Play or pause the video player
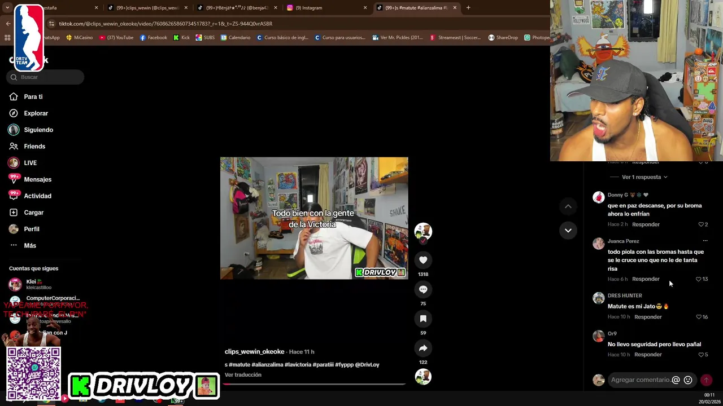The width and height of the screenshot is (723, 406). pyautogui.click(x=314, y=218)
